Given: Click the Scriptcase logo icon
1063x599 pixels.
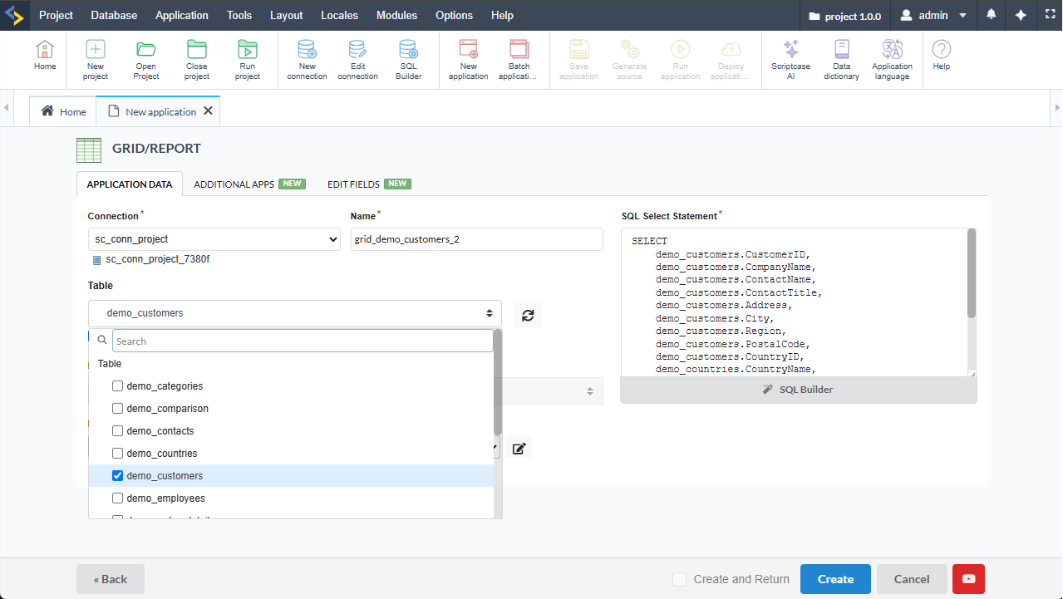Looking at the screenshot, I should (x=15, y=15).
